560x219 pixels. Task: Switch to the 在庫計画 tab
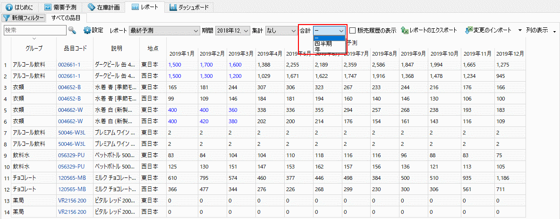[x=103, y=8]
